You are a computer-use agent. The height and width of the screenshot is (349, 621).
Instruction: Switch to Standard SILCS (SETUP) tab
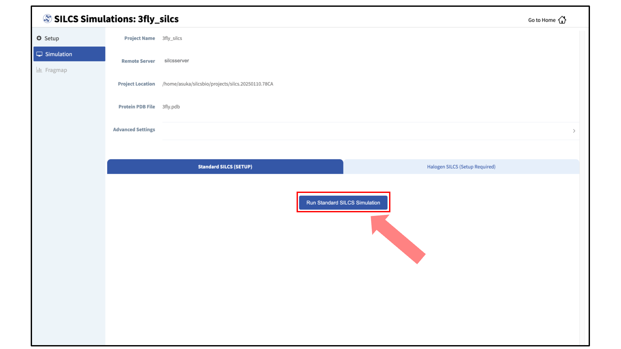pyautogui.click(x=225, y=167)
